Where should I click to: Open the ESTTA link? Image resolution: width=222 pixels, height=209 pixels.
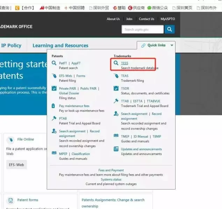(138, 101)
